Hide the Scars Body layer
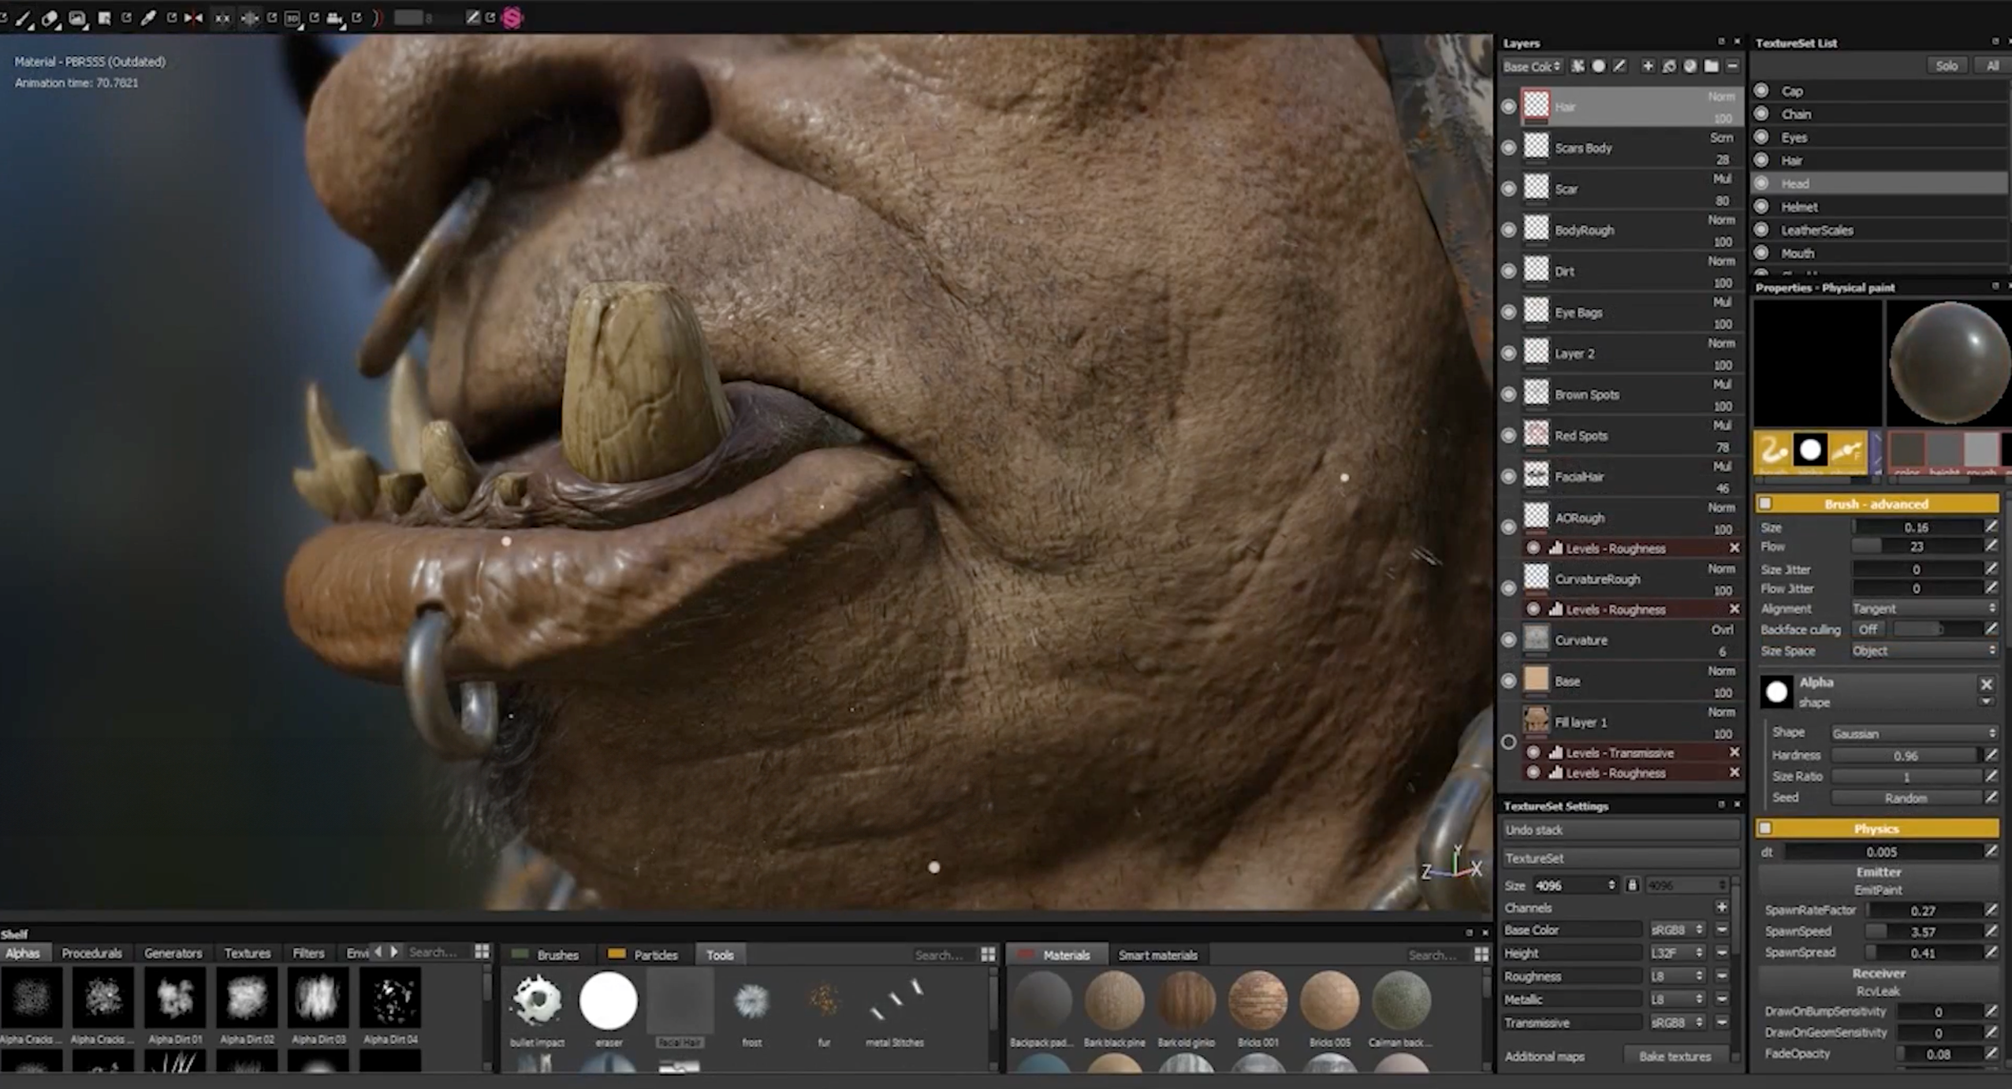 click(x=1508, y=148)
